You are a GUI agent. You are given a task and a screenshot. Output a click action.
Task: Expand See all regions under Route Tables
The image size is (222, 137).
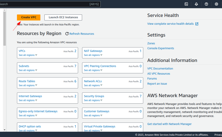click(28, 85)
